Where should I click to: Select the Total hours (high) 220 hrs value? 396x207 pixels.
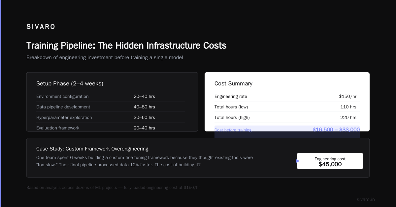point(348,117)
